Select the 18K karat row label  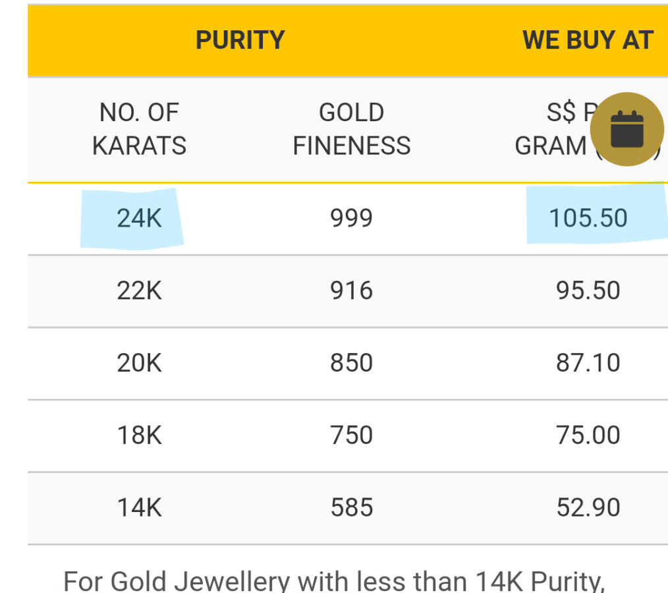139,436
